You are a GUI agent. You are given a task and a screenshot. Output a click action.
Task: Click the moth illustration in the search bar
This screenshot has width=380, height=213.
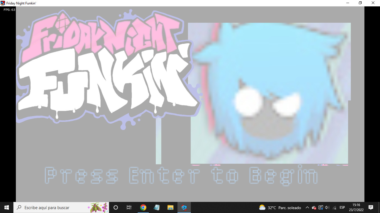point(97,207)
